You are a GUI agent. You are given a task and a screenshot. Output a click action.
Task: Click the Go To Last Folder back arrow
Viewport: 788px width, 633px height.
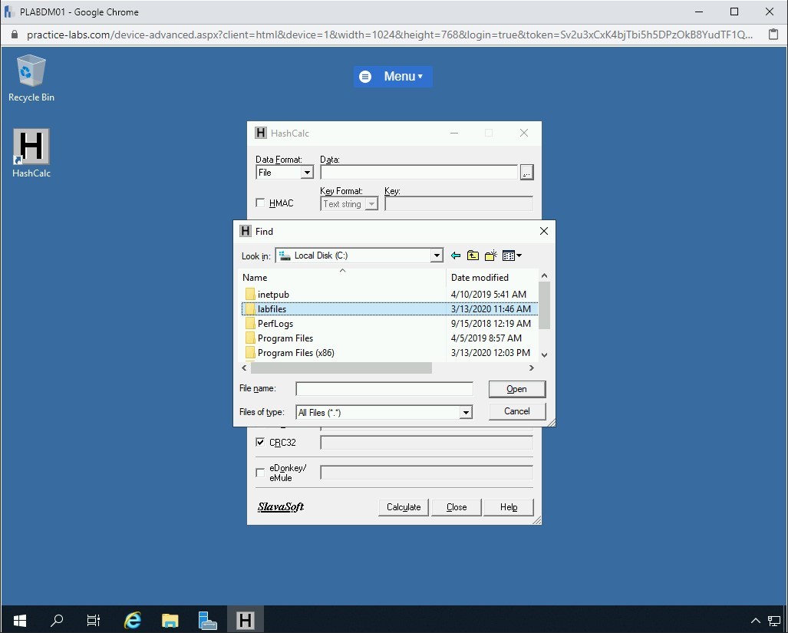point(456,256)
